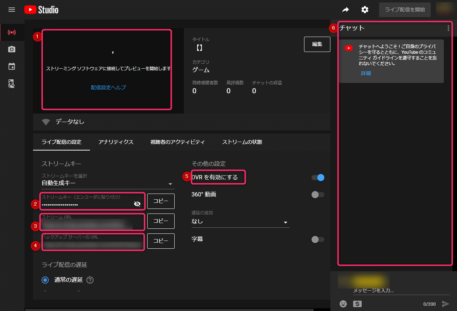Reveal the stream key with eye icon
This screenshot has height=311, width=457.
point(137,204)
